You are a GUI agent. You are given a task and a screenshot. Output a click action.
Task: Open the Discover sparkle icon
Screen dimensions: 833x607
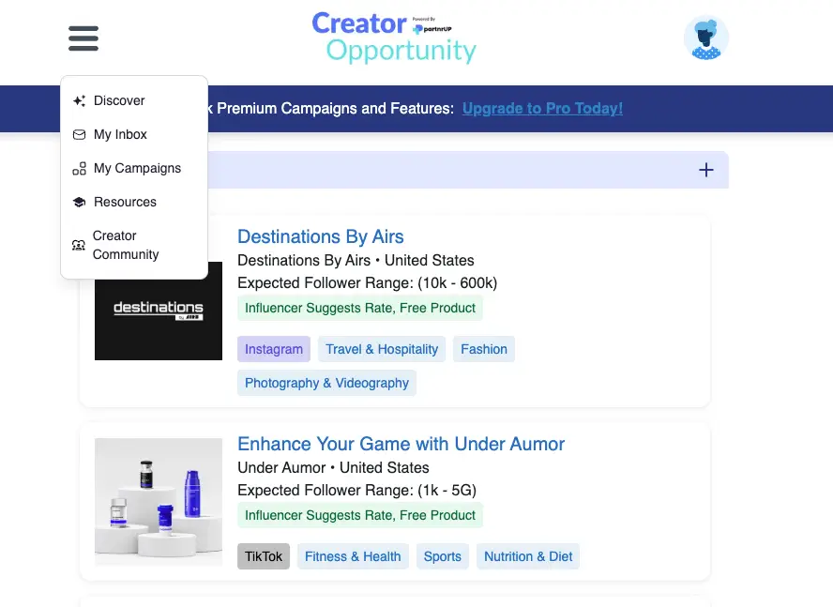click(80, 100)
